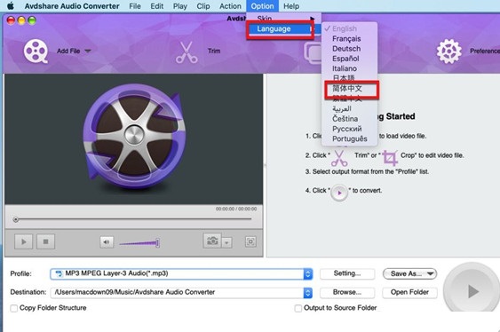Open the Help menu
Viewport: 500px width, 332px height.
point(291,6)
